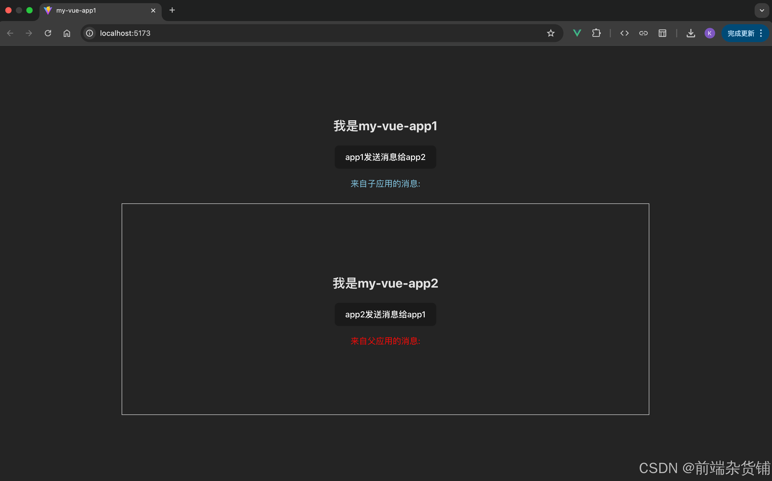Click the 完成更新 update button
Screen dimensions: 772x481
[740, 33]
